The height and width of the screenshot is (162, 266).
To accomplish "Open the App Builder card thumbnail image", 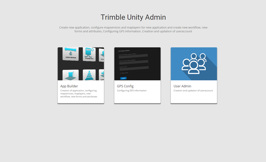I will (x=81, y=64).
